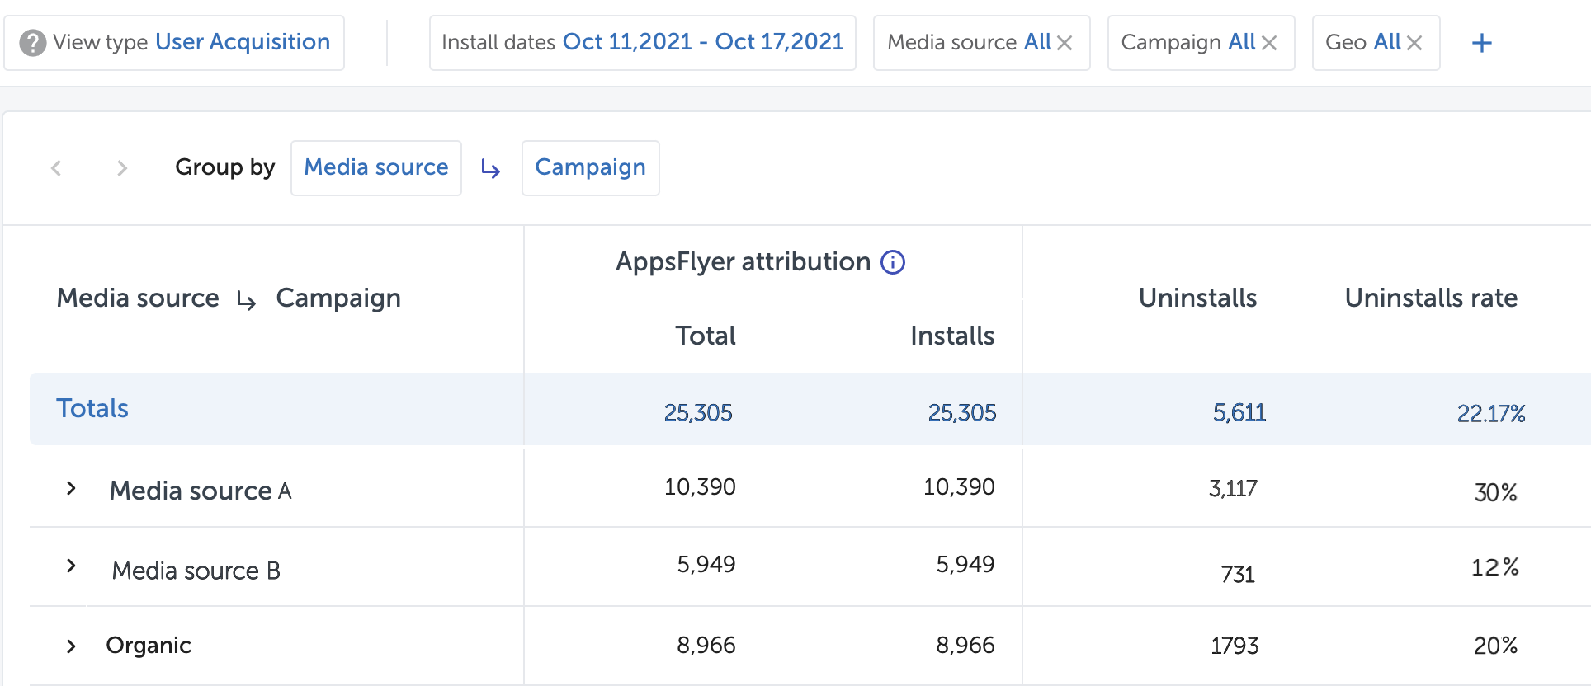Viewport: 1591px width, 686px height.
Task: Change Group by Media source selection
Action: click(x=375, y=167)
